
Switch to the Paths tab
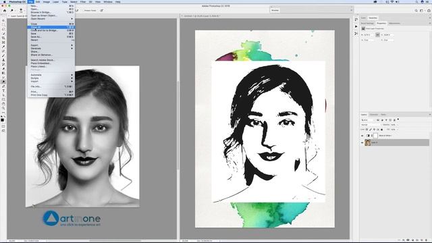pos(383,115)
